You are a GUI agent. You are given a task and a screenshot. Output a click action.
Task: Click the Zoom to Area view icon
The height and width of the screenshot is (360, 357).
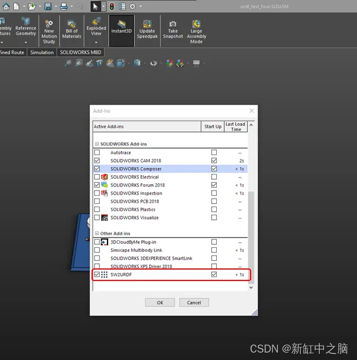point(79,63)
